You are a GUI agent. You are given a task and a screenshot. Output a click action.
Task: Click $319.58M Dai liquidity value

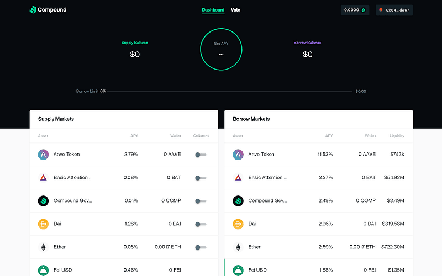[x=393, y=224]
